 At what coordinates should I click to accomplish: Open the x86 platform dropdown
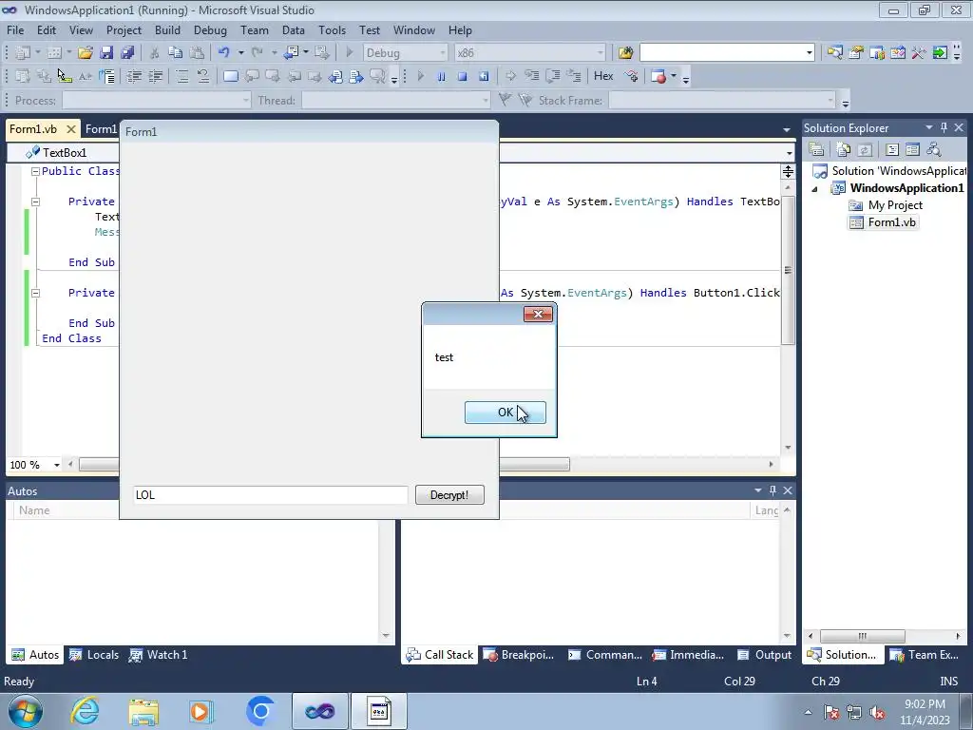(x=530, y=53)
